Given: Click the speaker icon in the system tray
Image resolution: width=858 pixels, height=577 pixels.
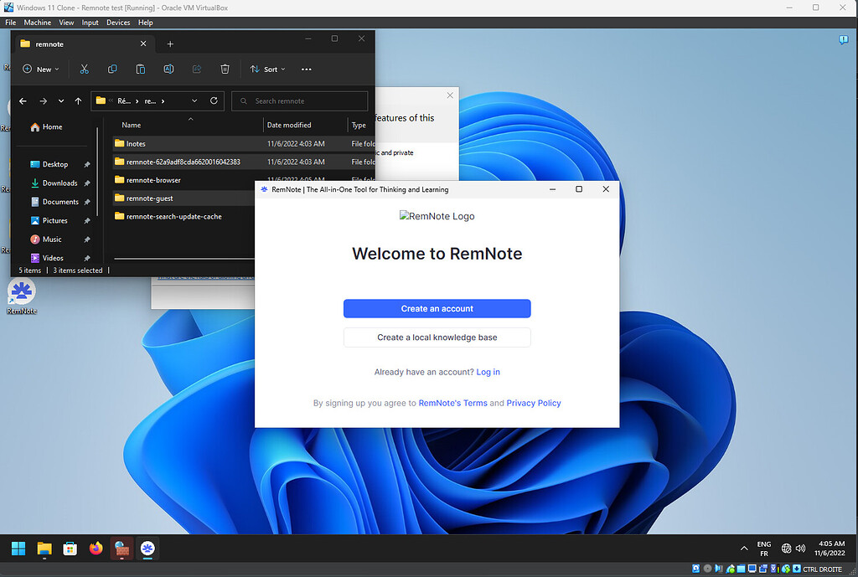Looking at the screenshot, I should (800, 549).
